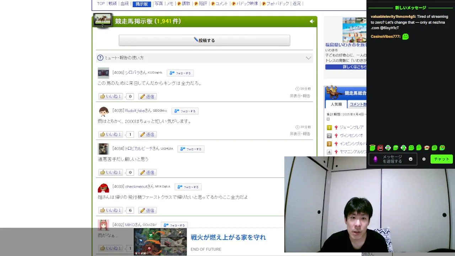Viewport: 455px width, 256px height.
Task: Switch to the コメント数 ranking tab
Action: (357, 104)
